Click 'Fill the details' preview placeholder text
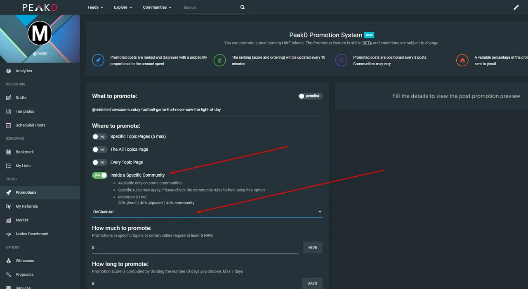This screenshot has width=528, height=289. click(x=456, y=96)
